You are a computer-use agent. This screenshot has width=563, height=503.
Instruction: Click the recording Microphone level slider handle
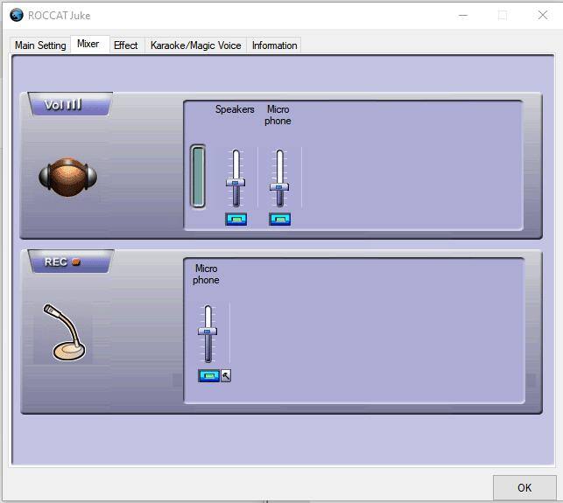(x=208, y=332)
